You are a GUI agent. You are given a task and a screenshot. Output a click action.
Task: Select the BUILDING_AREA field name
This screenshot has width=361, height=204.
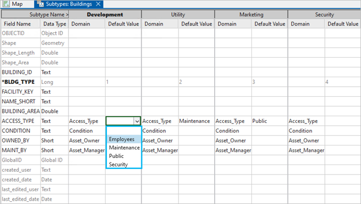pos(21,111)
